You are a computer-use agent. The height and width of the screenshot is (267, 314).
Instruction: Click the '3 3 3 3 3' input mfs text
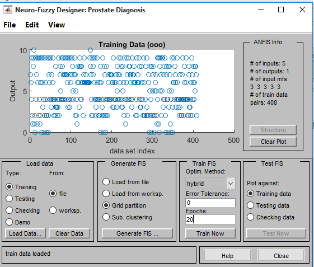(265, 87)
